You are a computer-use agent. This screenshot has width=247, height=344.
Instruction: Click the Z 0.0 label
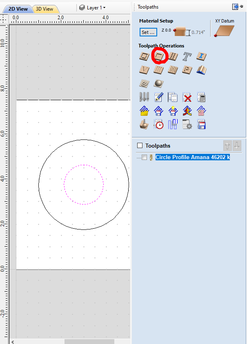click(x=166, y=30)
